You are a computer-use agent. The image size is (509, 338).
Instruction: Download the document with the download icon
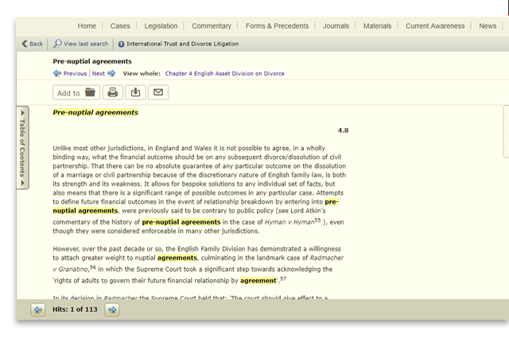coord(136,93)
